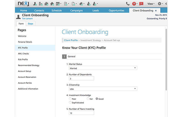Image resolution: width=196 pixels, height=117 pixels.
Task: Open the Citizenship dropdown
Action: pyautogui.click(x=103, y=89)
